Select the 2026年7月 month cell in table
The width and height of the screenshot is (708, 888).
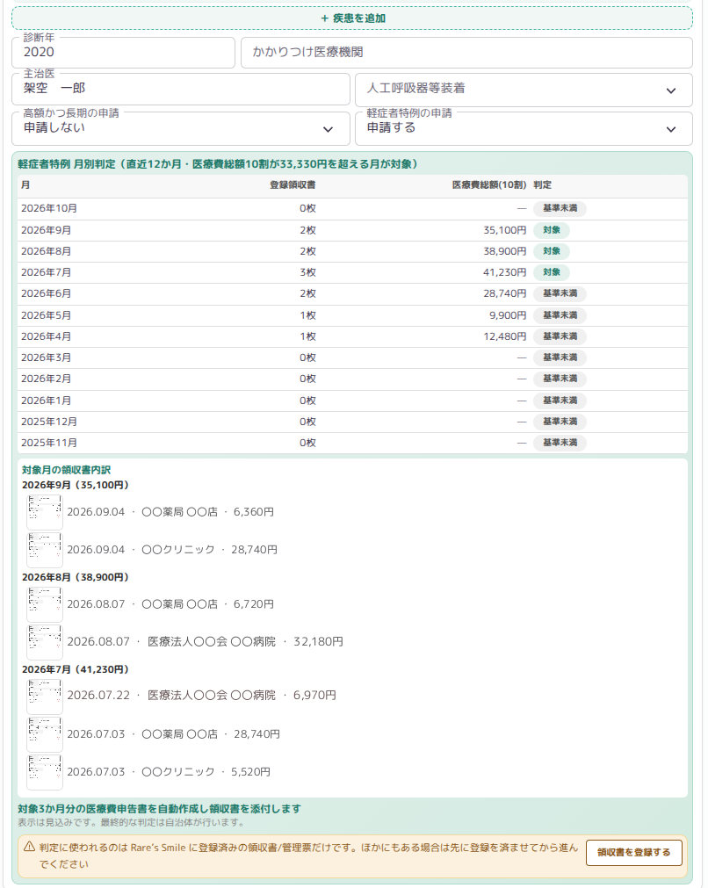pyautogui.click(x=46, y=272)
